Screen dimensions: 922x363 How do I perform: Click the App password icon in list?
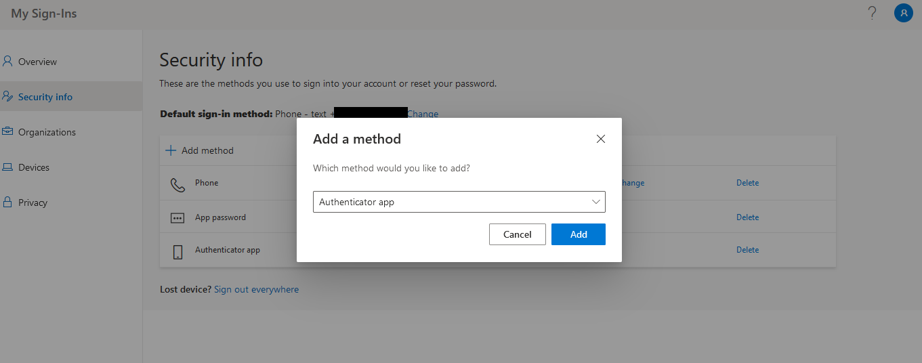(x=177, y=218)
